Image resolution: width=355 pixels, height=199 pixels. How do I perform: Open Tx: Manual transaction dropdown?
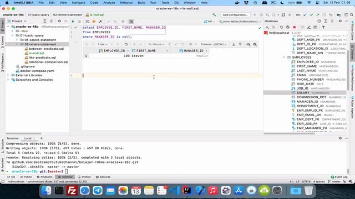[x=156, y=44]
